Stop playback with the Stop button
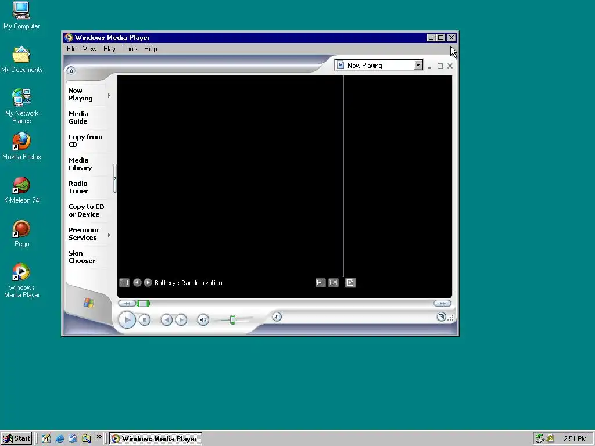Screen dimensions: 595x446 (x=145, y=320)
